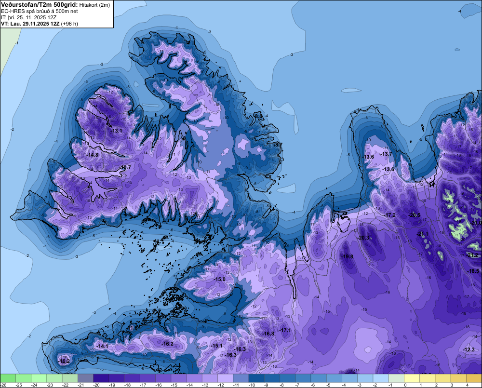
Task: Pick the 0 pale yellow legend swatch
Action: [412, 378]
